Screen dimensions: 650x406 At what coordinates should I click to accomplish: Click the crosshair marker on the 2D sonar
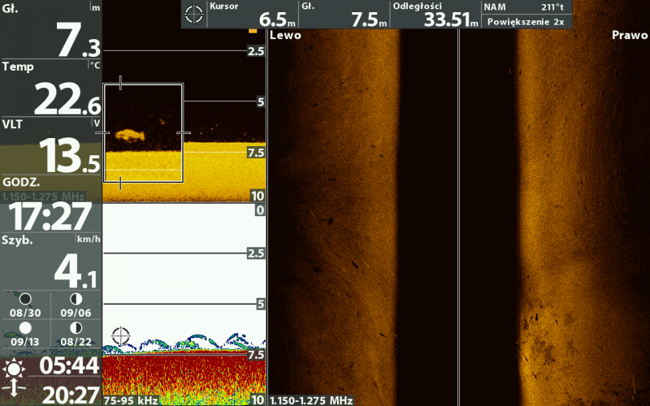point(120,335)
